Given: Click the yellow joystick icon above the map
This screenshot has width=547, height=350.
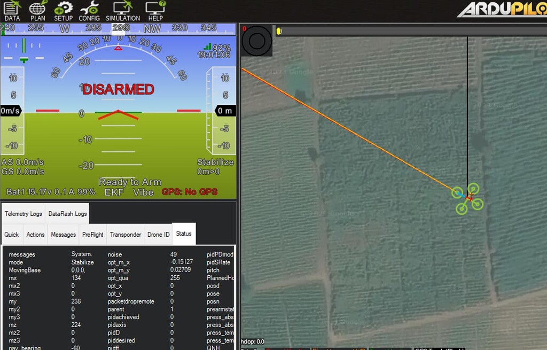Looking at the screenshot, I should click(x=279, y=32).
